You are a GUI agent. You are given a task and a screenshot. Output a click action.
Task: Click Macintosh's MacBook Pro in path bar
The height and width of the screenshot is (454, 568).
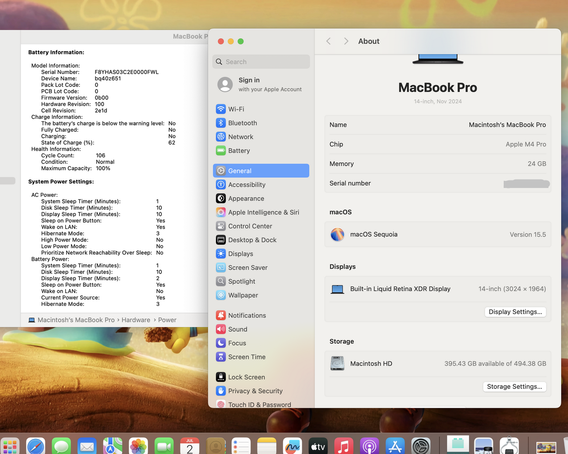71,320
